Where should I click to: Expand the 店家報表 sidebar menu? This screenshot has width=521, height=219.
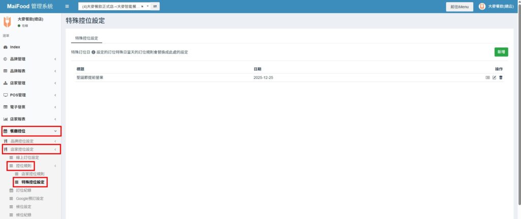(31, 119)
